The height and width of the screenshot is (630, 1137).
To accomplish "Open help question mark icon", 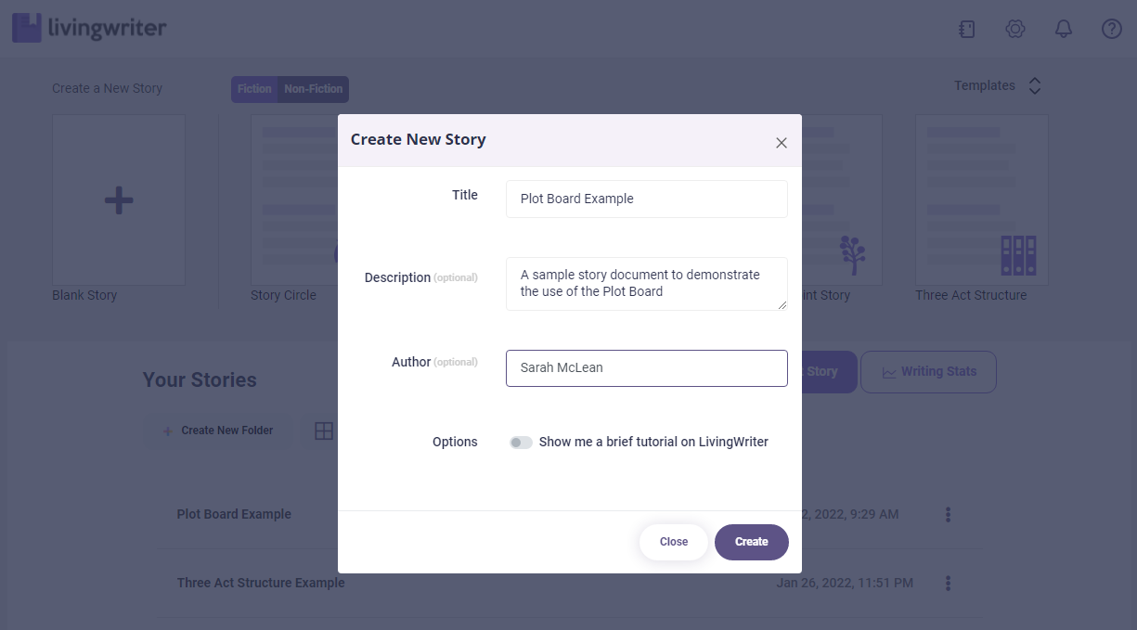I will point(1112,30).
